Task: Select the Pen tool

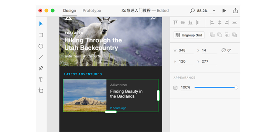Action: pyautogui.click(x=41, y=68)
